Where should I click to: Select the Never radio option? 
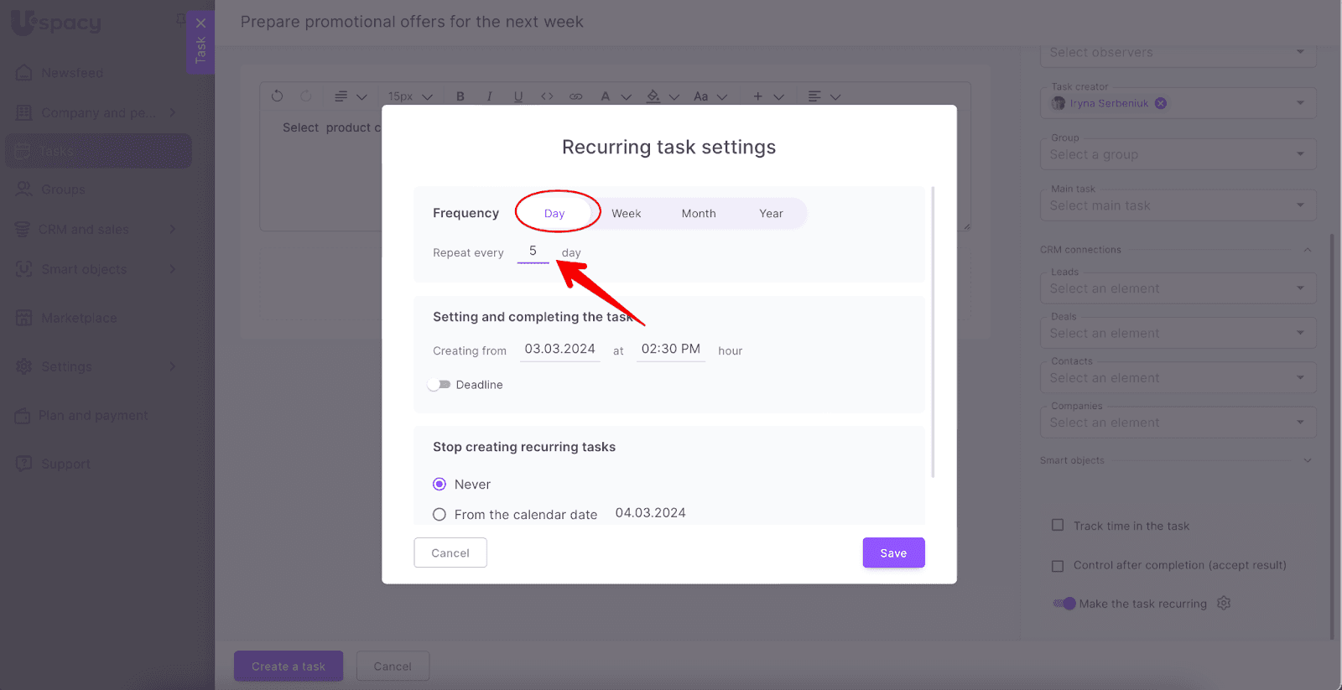440,485
